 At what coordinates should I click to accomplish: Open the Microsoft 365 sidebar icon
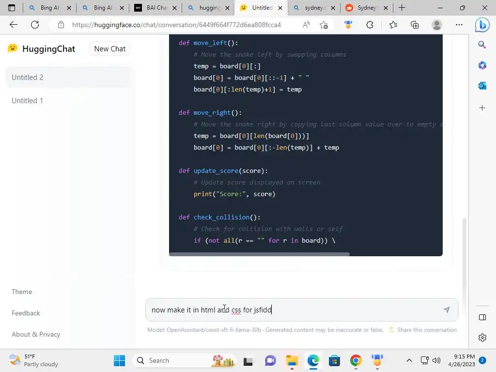pos(482,65)
